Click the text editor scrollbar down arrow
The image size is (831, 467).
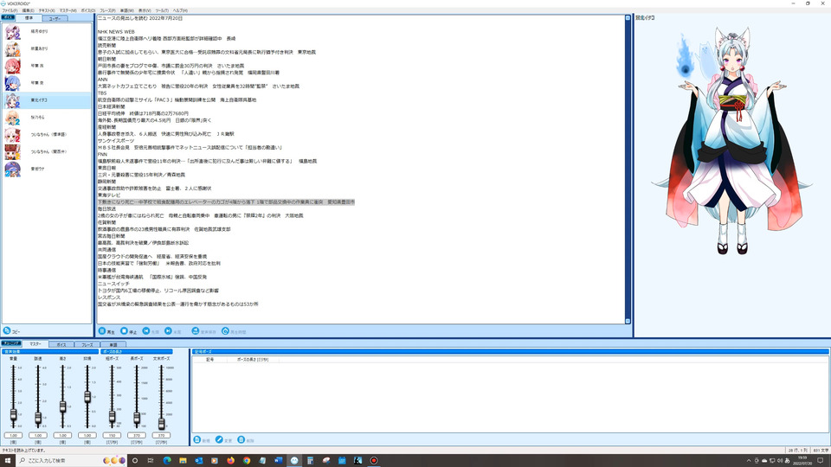tap(628, 321)
